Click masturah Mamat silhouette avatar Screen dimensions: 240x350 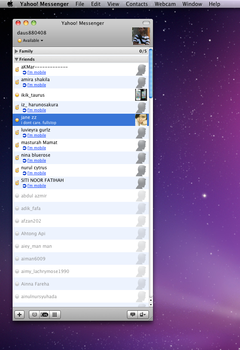(141, 145)
